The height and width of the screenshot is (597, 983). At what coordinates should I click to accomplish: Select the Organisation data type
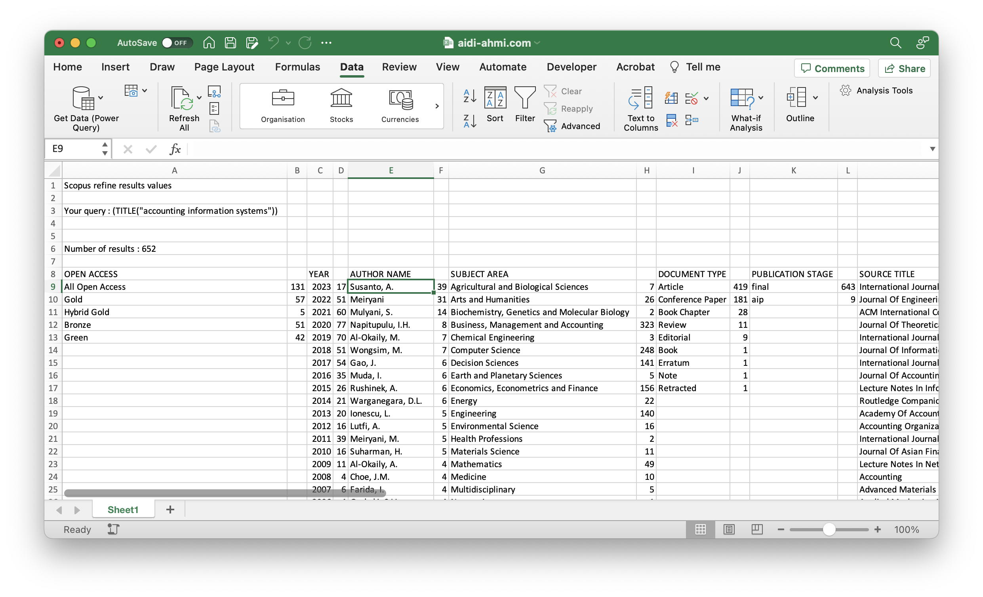point(283,106)
